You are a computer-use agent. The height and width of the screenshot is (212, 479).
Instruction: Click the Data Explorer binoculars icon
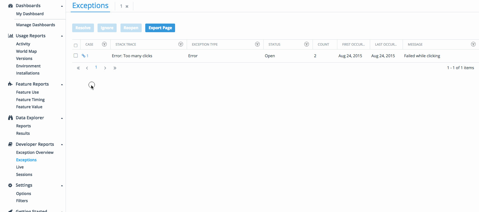click(10, 118)
